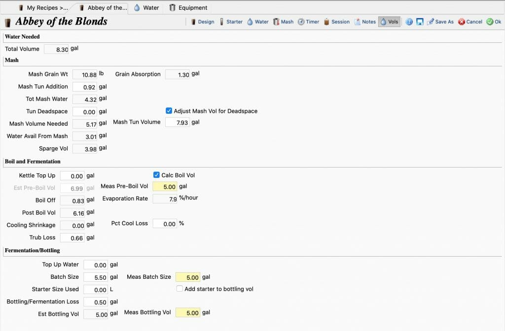Viewport: 505px width, 331px height.
Task: Click the Batch Size field
Action: click(96, 277)
